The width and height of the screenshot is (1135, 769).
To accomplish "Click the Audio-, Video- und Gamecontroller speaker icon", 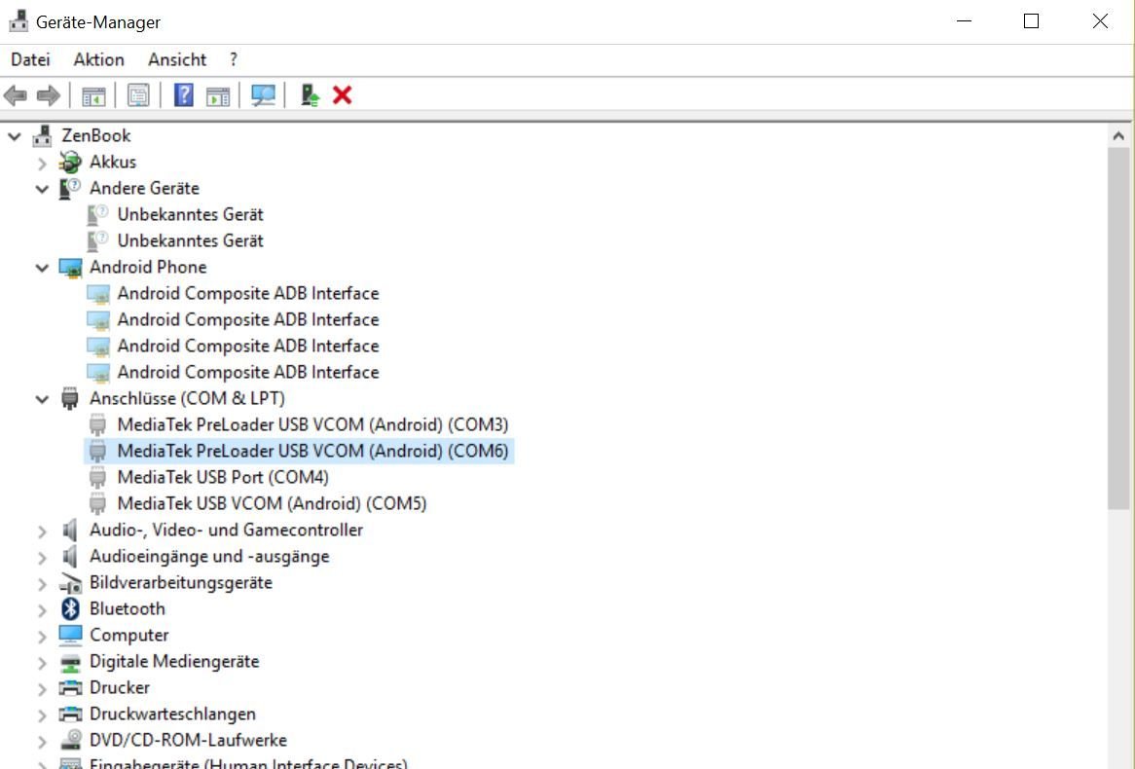I will [70, 531].
